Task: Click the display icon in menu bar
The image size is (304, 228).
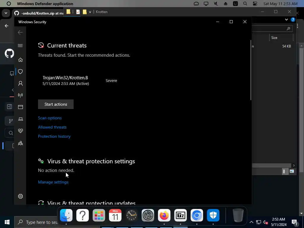Action: pos(206,4)
